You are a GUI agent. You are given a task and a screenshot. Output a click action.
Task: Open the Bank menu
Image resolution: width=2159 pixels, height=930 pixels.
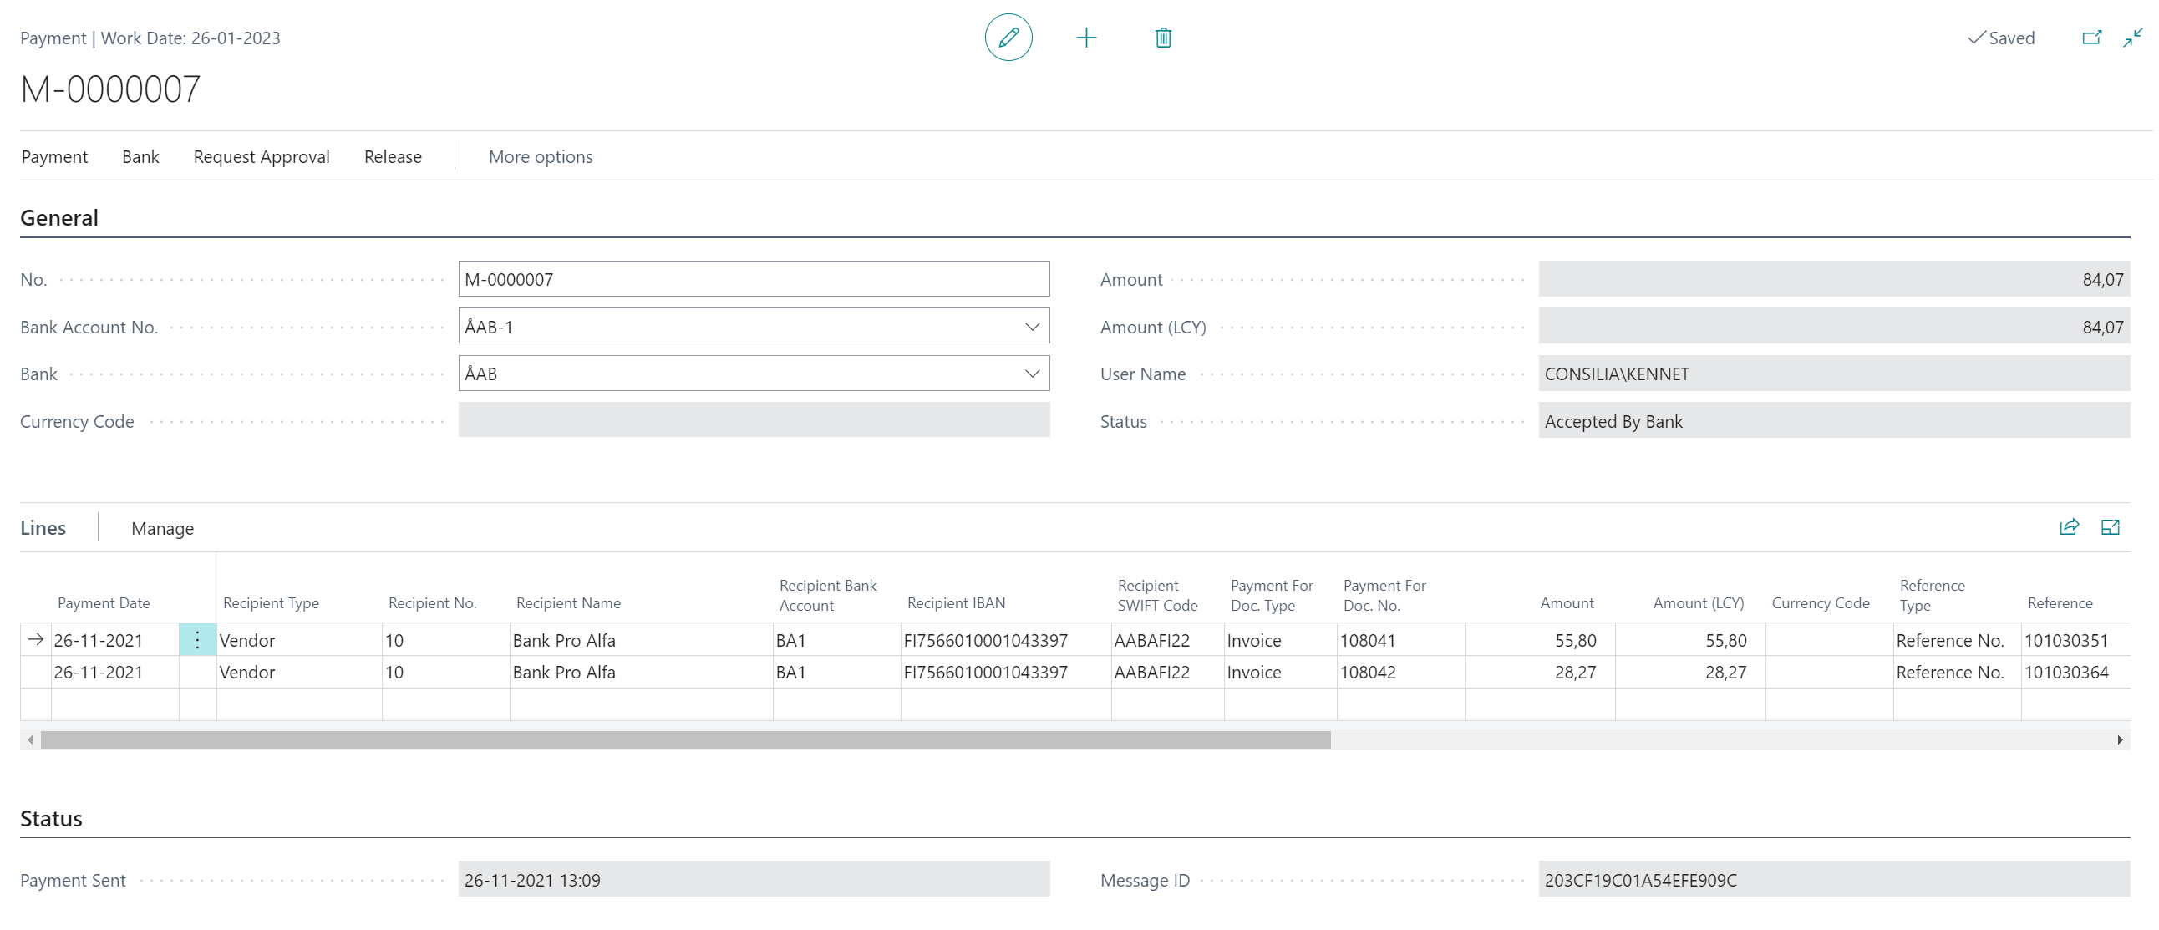point(141,157)
